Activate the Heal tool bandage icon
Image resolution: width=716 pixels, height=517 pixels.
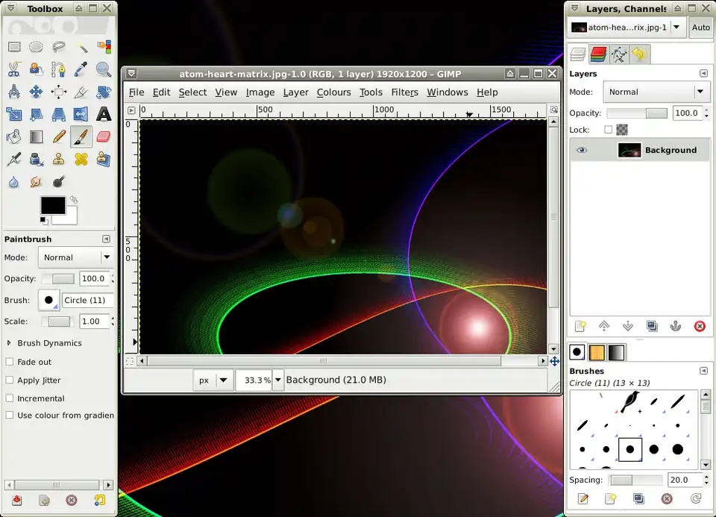(x=81, y=159)
